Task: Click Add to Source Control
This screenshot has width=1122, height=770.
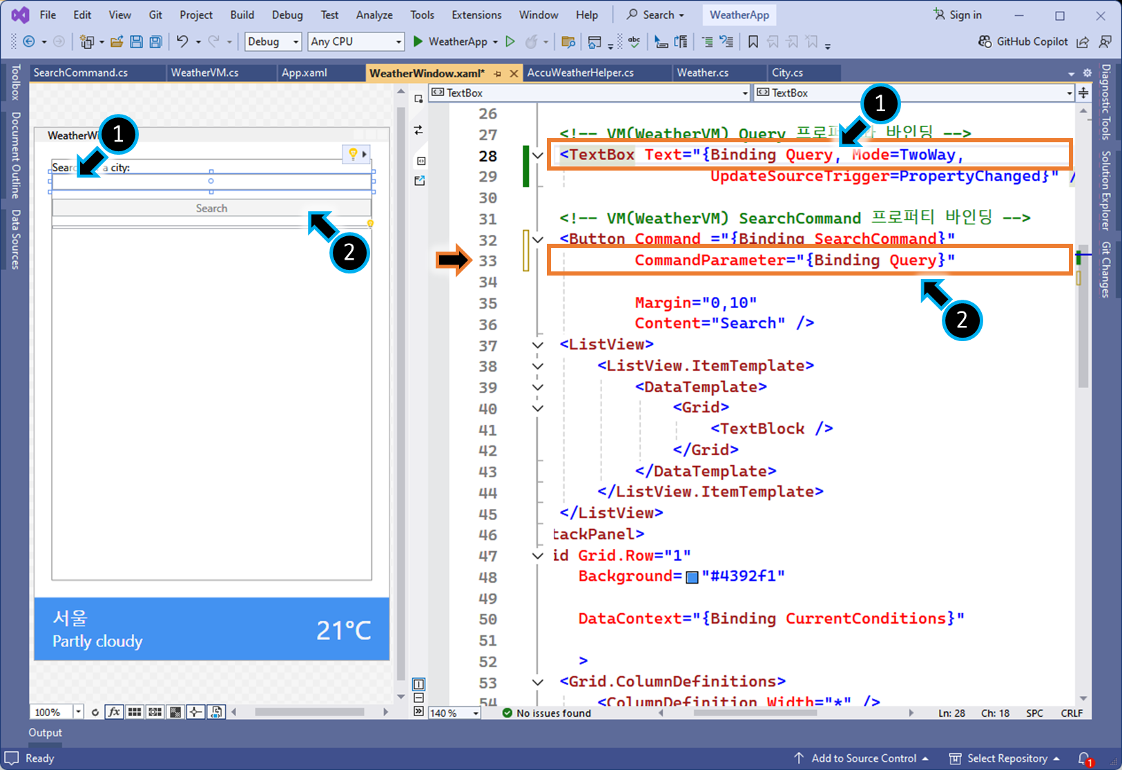Action: pos(860,758)
